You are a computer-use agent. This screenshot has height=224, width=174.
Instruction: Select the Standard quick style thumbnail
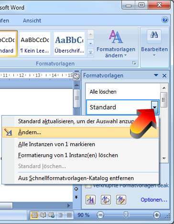(8, 43)
